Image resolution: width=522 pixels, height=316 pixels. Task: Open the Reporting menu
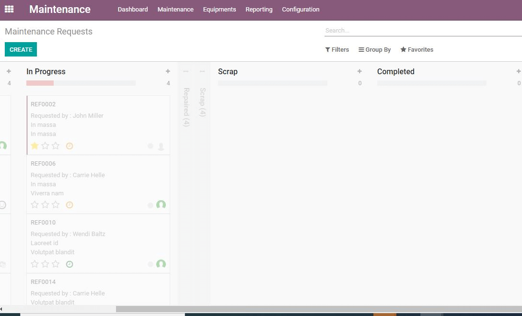point(259,9)
